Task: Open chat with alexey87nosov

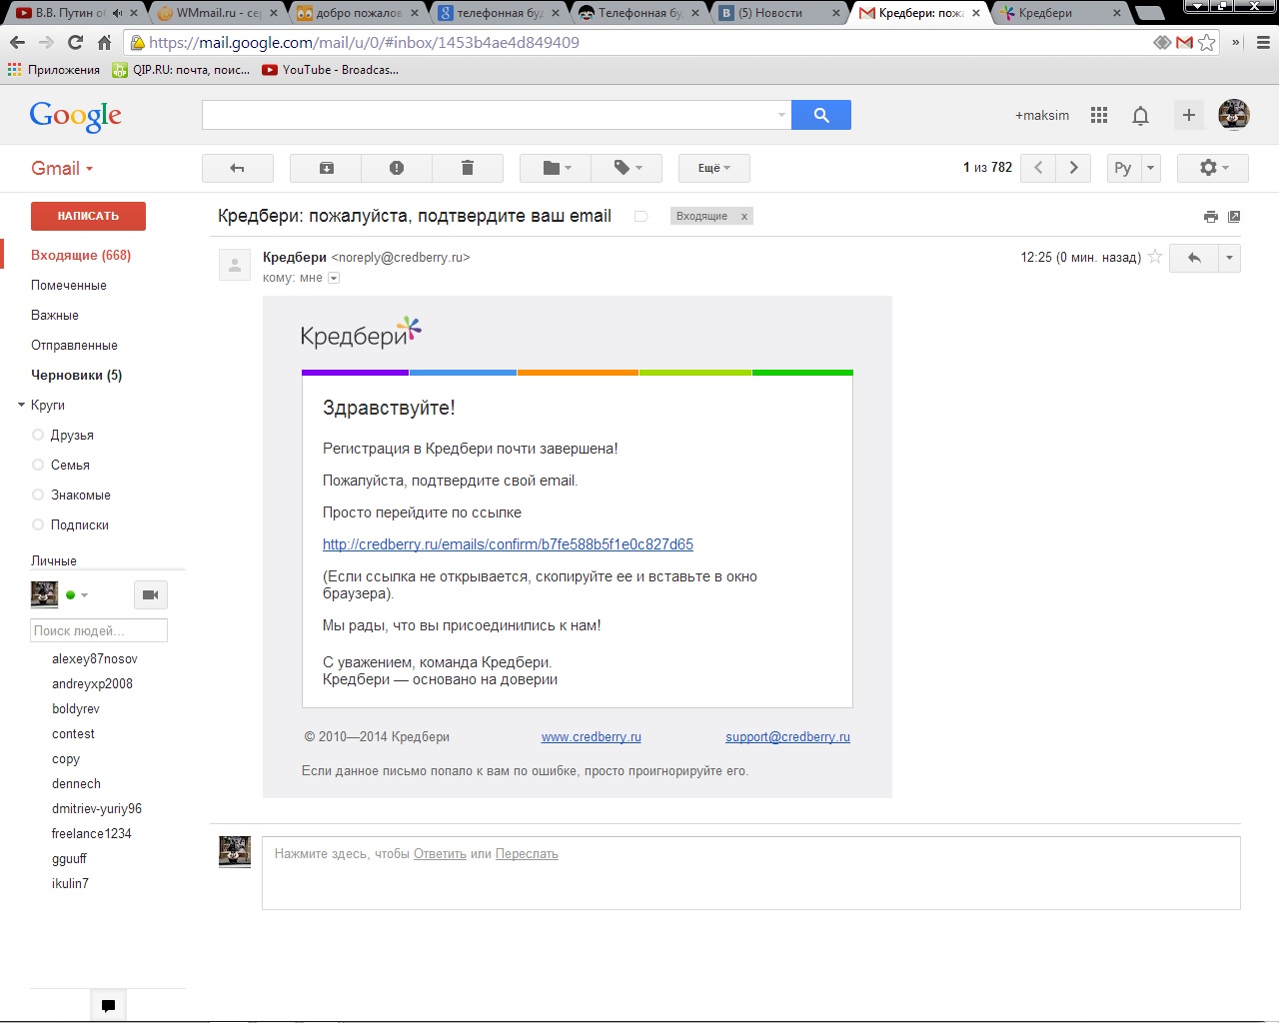Action: click(95, 658)
